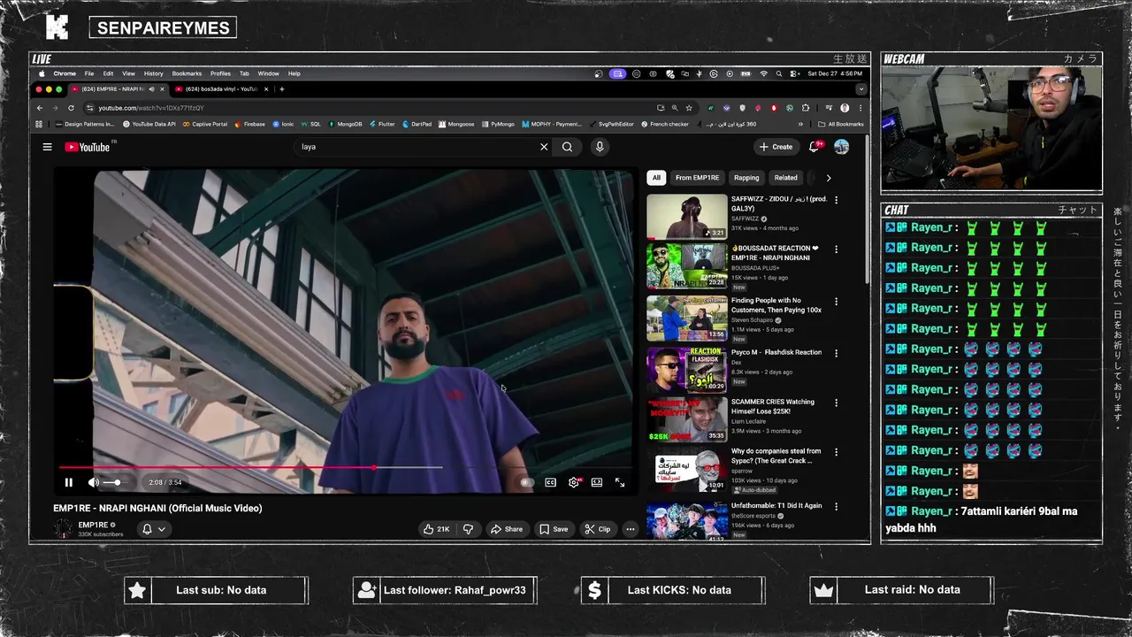Show more filter chips with right arrow

[x=829, y=178]
